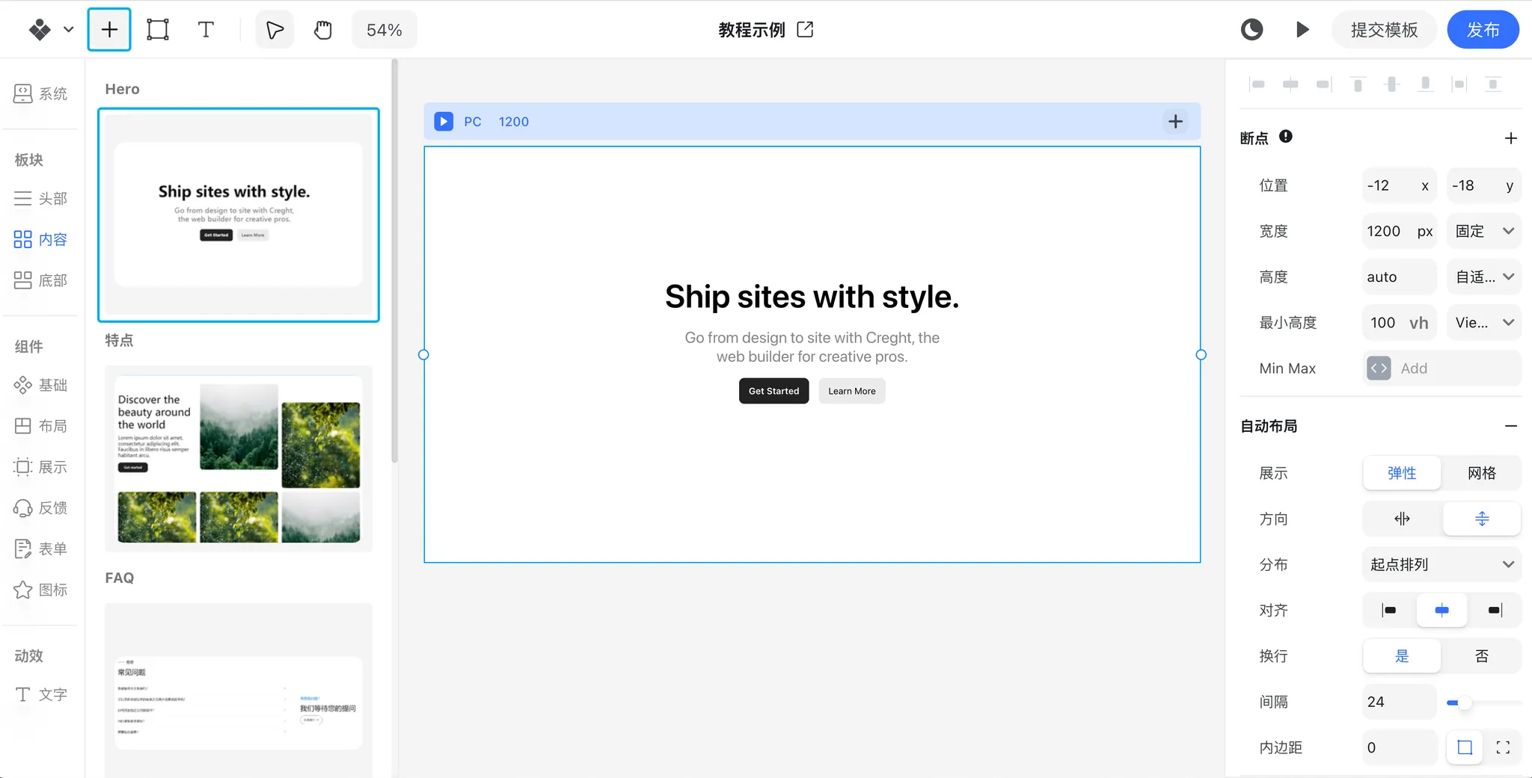Open the 高度 自适 dropdown
This screenshot has height=778, width=1532.
click(1483, 277)
